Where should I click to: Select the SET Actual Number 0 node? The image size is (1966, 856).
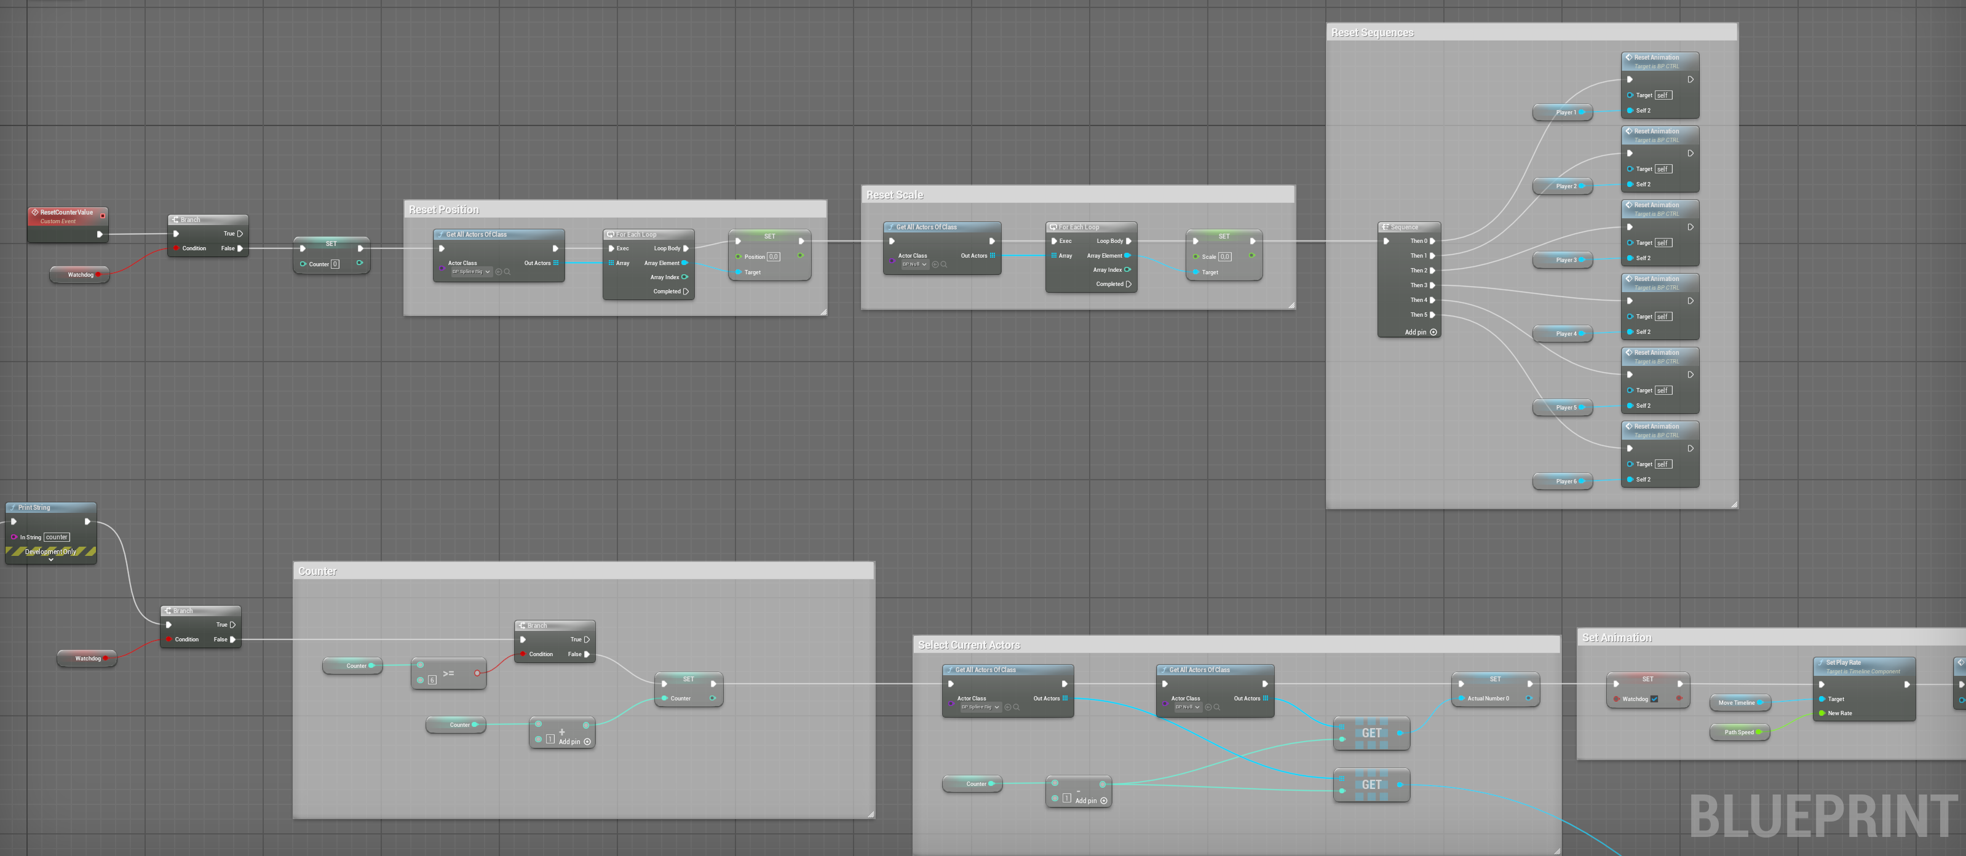point(1495,690)
